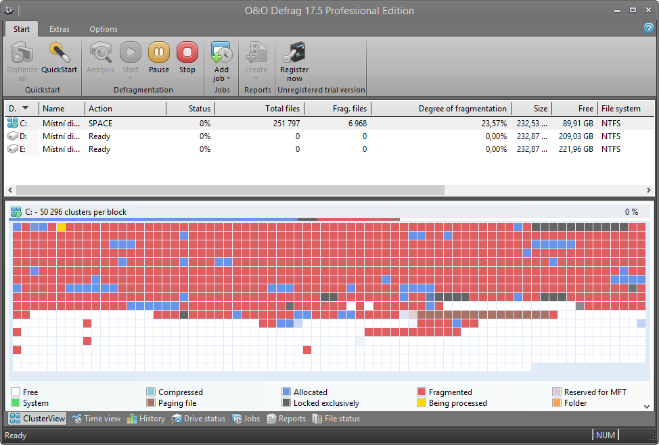Sort by Status column header
Screen dimensions: 659x445
(x=190, y=108)
